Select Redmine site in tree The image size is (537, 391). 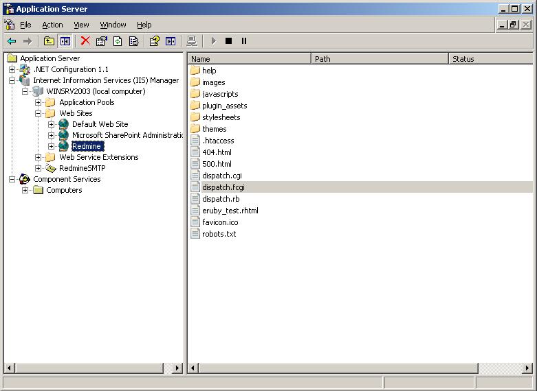87,146
